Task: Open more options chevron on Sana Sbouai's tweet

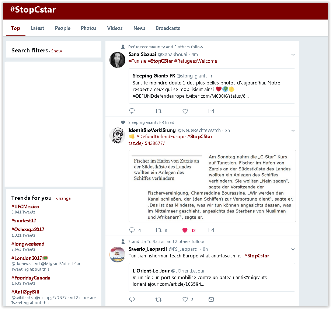Action: click(293, 55)
